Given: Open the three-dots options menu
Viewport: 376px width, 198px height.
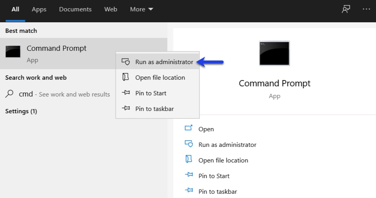Looking at the screenshot, I should click(x=366, y=9).
